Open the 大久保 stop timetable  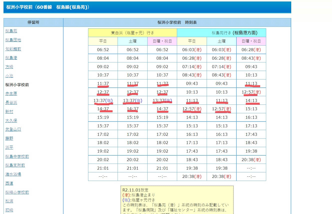pyautogui.click(x=11, y=121)
